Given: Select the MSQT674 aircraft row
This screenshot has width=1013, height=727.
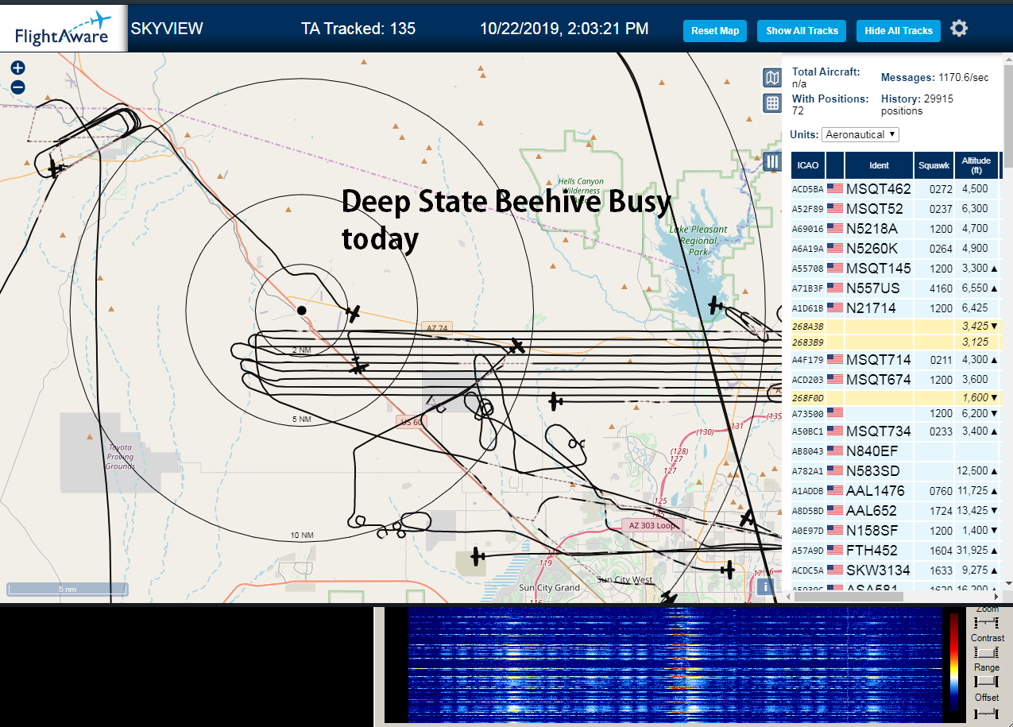Looking at the screenshot, I should pyautogui.click(x=895, y=380).
